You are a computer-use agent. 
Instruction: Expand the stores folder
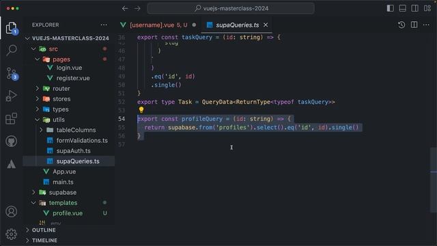pos(38,98)
